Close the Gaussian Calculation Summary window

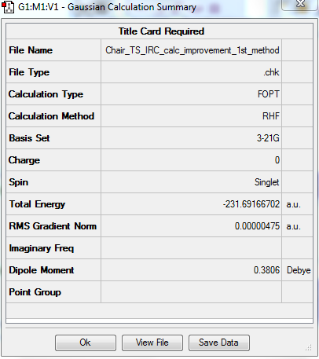coord(300,4)
